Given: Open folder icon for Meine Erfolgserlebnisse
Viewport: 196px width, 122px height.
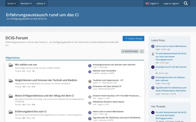Looking at the screenshot, I should point(11,96).
